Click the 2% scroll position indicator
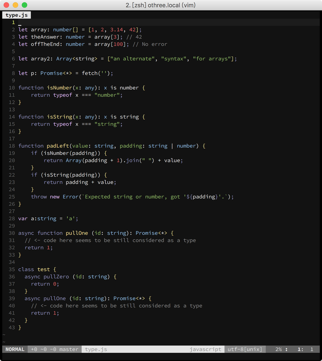Viewport: 322px width, 361px height. click(278, 349)
